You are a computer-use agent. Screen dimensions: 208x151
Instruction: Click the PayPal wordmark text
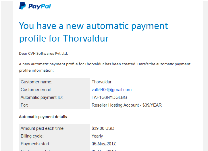pyautogui.click(x=40, y=6)
